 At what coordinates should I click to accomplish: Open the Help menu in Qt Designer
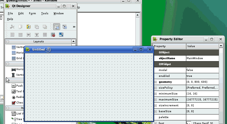point(10,19)
